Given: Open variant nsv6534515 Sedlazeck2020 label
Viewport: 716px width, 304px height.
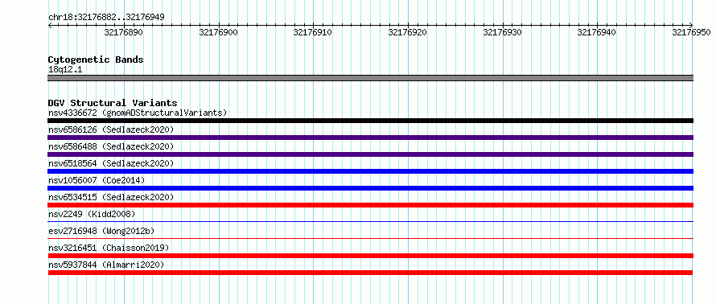Looking at the screenshot, I should point(111,197).
